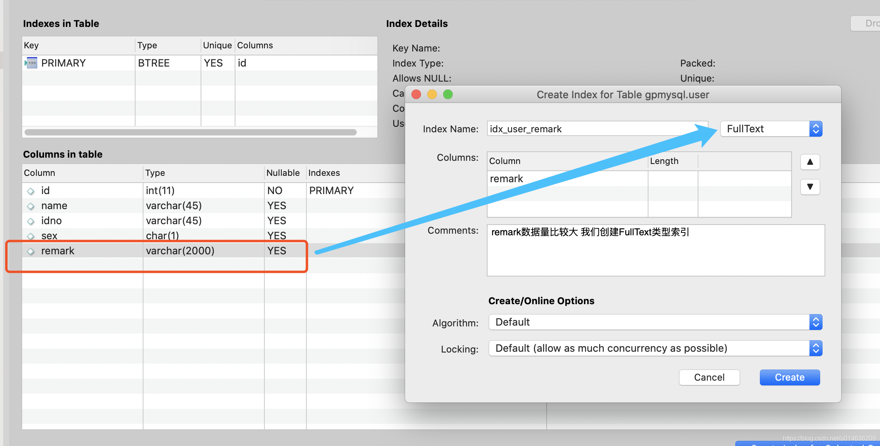This screenshot has width=880, height=446.
Task: Select the sex row in Columns table
Action: [214, 236]
